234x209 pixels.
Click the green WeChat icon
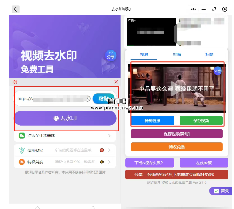click(x=22, y=136)
